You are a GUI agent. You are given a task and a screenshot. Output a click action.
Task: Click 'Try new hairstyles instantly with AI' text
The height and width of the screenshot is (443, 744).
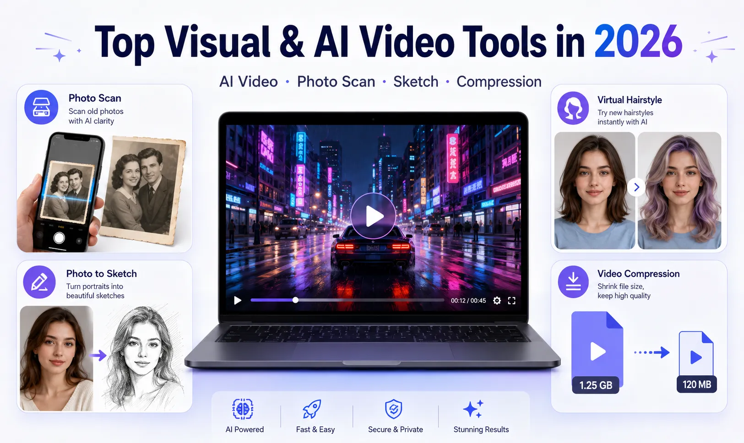(625, 117)
